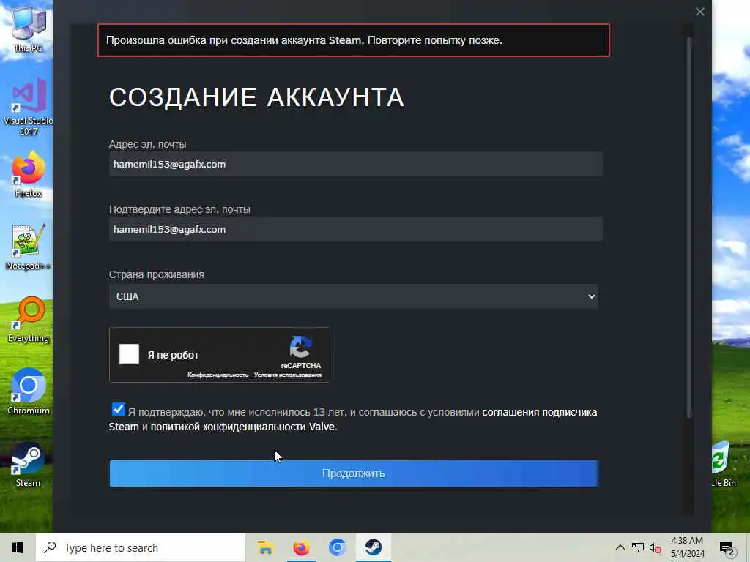The height and width of the screenshot is (562, 750).
Task: Open Notepad++ desktop shortcut
Action: [29, 247]
